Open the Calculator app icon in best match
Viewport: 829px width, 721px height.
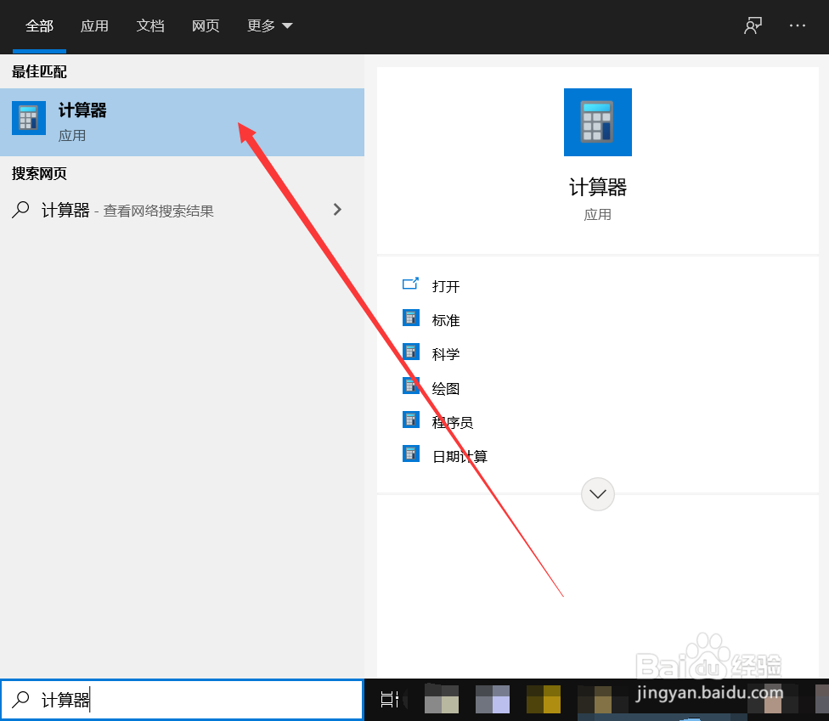(28, 117)
